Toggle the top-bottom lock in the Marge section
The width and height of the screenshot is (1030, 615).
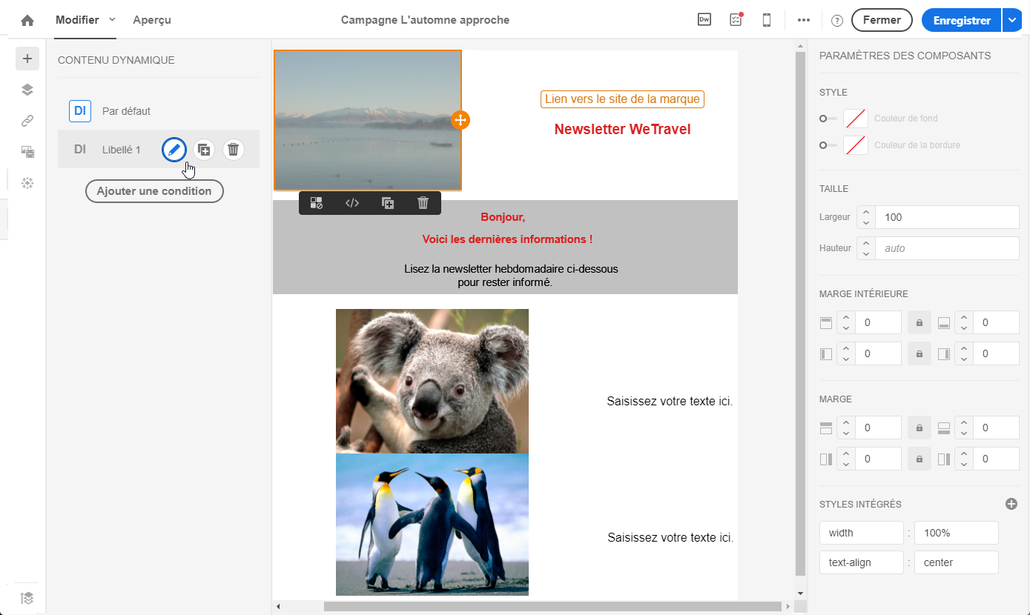point(920,428)
